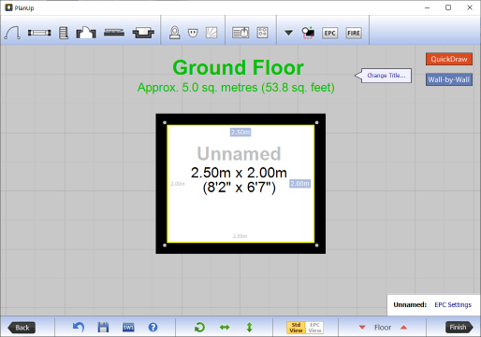Click the FIRE toolbar button
481x337 pixels.
coord(354,33)
